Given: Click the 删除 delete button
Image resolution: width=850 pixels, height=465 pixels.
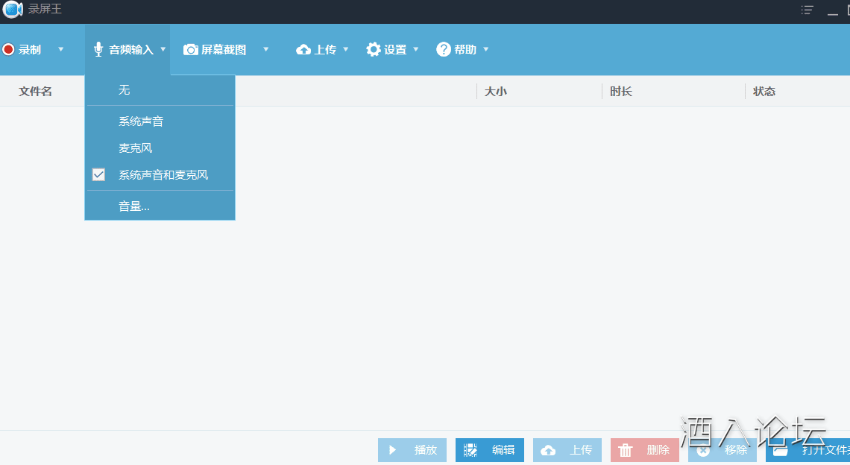Looking at the screenshot, I should click(x=644, y=450).
